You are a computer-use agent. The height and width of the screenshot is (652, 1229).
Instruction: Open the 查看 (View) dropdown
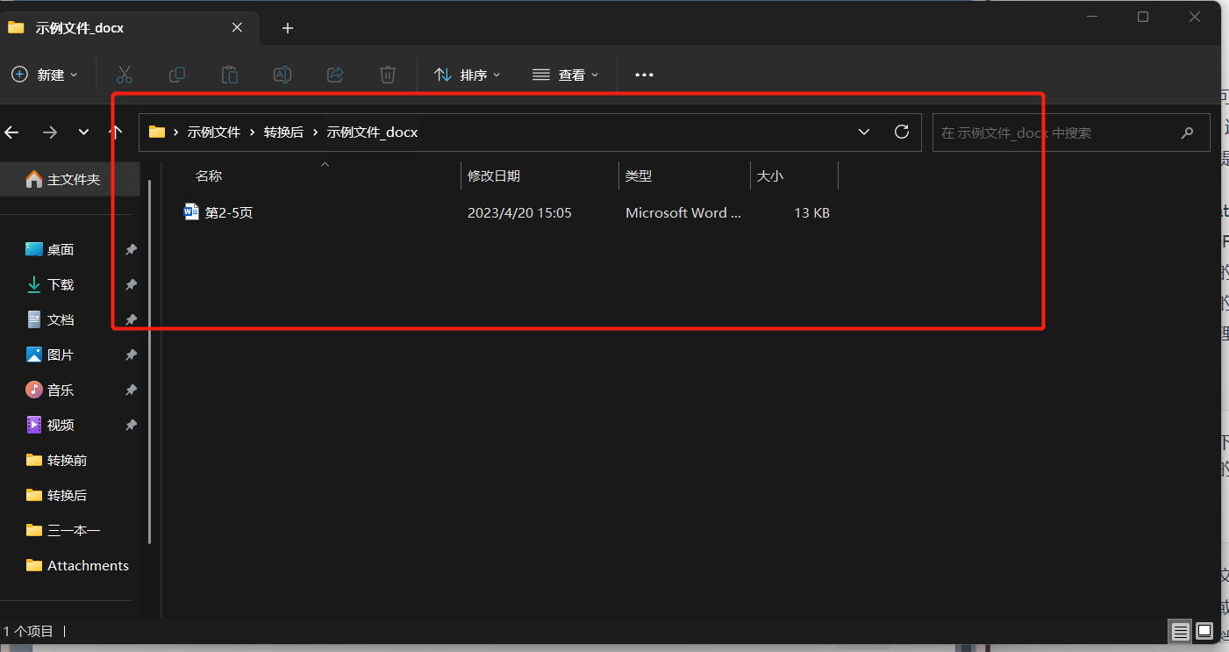pos(566,75)
